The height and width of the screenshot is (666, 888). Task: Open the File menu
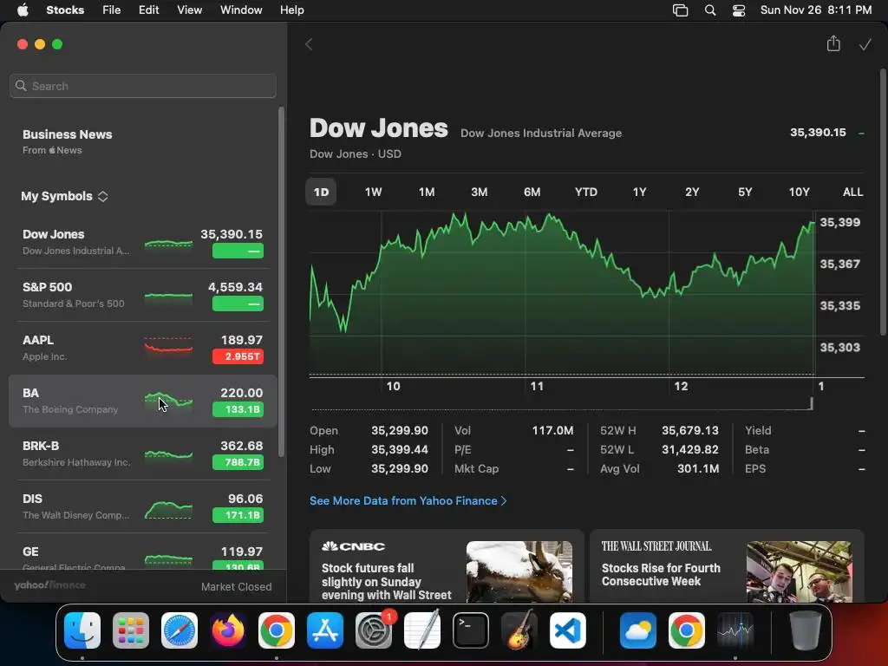[x=112, y=10]
